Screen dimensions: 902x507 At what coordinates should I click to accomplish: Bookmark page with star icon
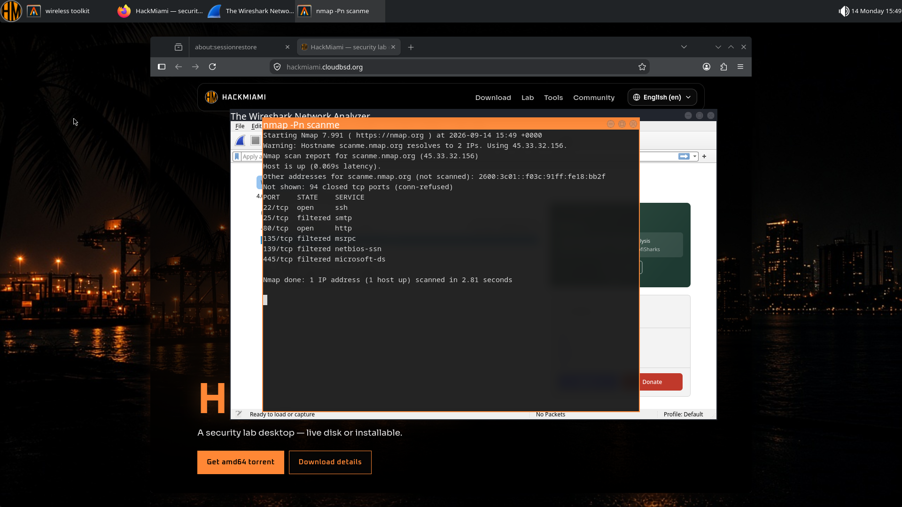pyautogui.click(x=642, y=67)
